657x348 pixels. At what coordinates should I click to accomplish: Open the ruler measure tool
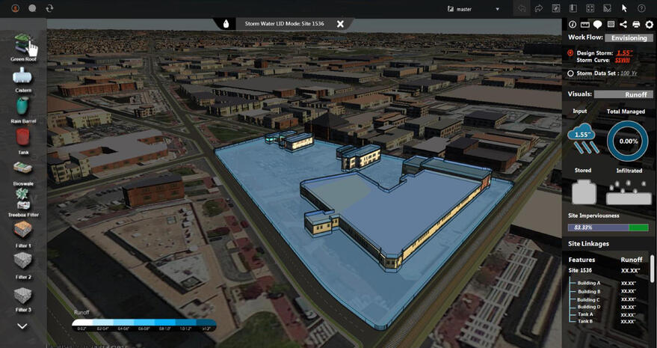tap(585, 25)
